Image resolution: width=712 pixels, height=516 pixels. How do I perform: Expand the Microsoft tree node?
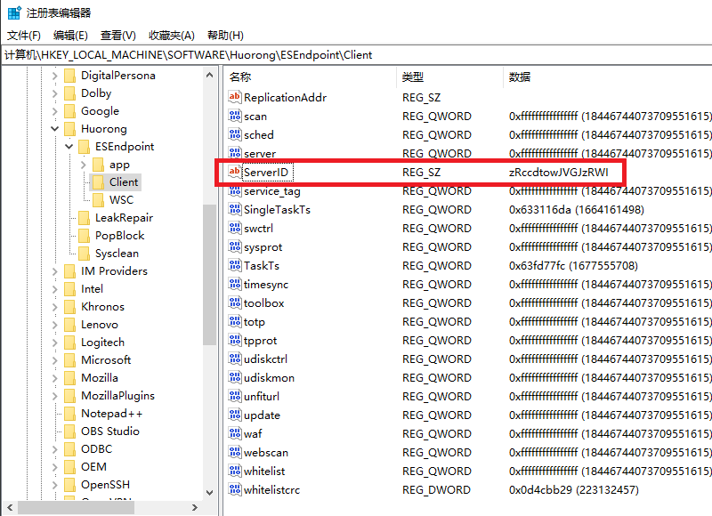[54, 359]
